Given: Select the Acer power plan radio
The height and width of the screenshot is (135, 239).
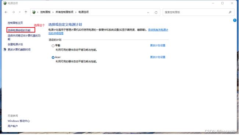Looking at the screenshot, I should pyautogui.click(x=53, y=57).
